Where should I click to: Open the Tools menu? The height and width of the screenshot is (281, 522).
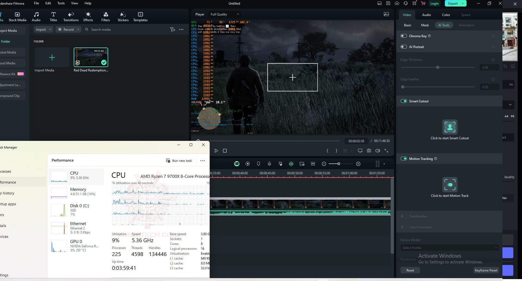pos(61,3)
